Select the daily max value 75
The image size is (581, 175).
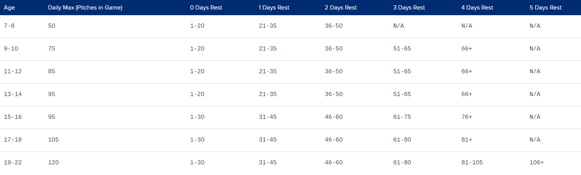(52, 49)
